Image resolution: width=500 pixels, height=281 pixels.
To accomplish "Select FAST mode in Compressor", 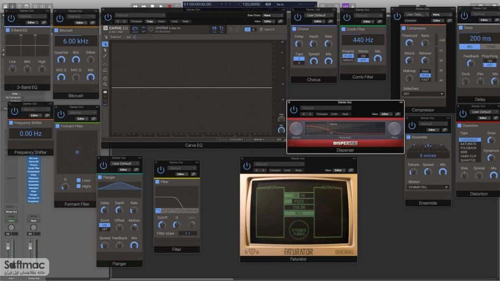I will point(425,80).
